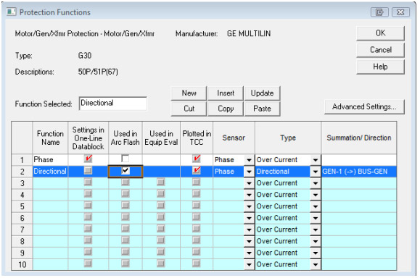Open Advanced Settings dialog
Image resolution: width=420 pixels, height=278 pixels.
[364, 107]
